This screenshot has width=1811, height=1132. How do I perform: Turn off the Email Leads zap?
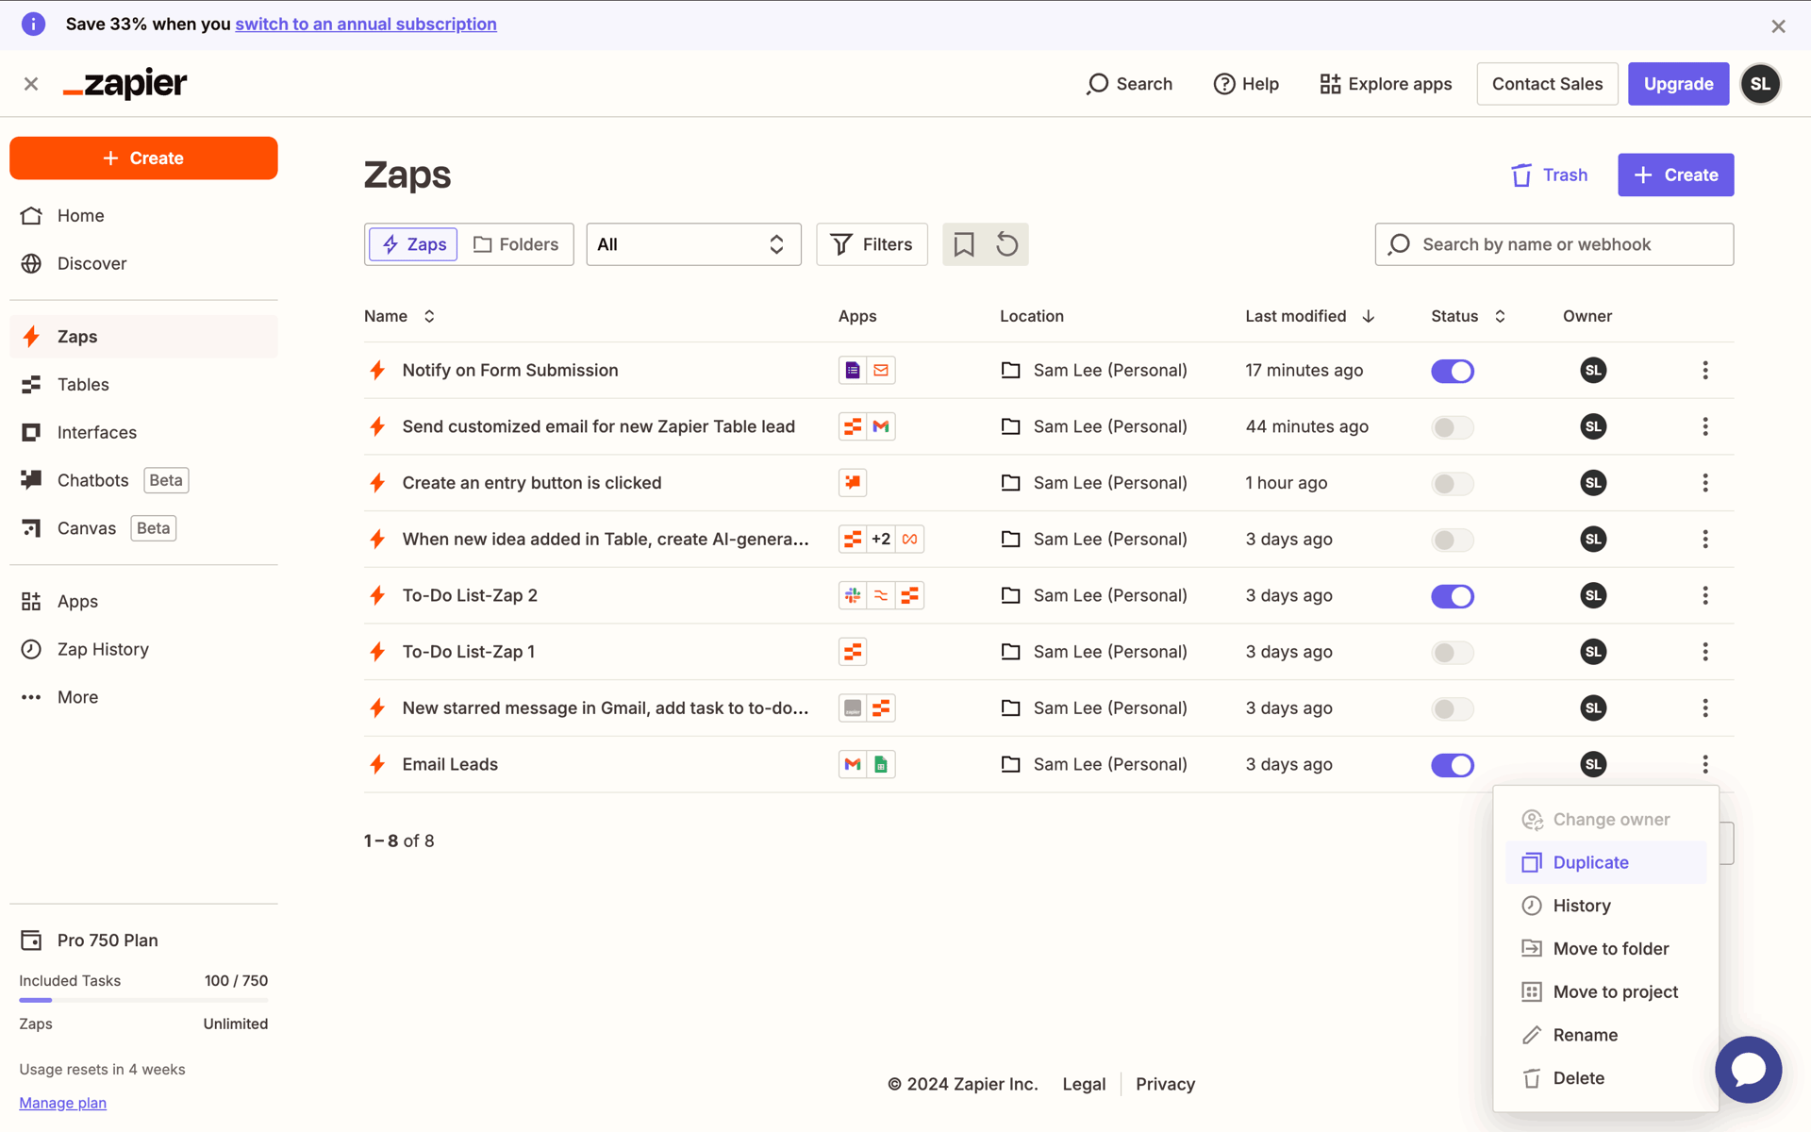point(1453,765)
